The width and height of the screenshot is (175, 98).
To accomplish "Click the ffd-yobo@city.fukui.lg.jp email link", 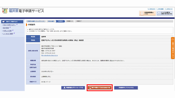I will click(x=50, y=55).
